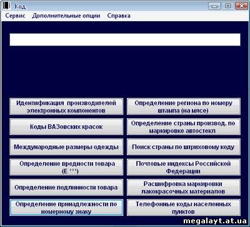Click the white text input field
The image size is (250, 227).
(125, 39)
